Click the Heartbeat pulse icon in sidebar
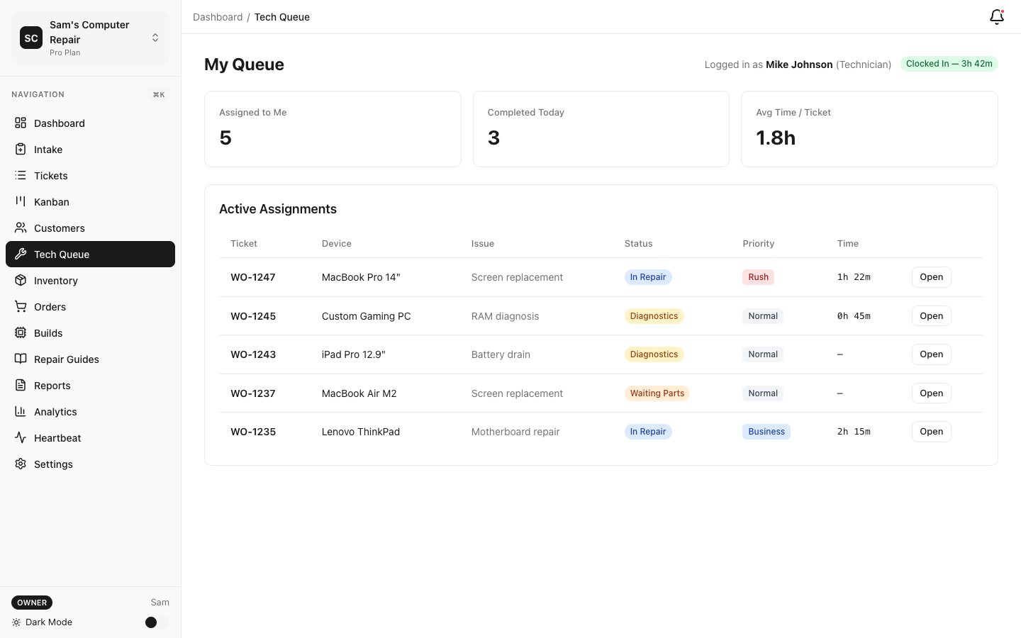Viewport: 1021px width, 638px height. pyautogui.click(x=21, y=438)
